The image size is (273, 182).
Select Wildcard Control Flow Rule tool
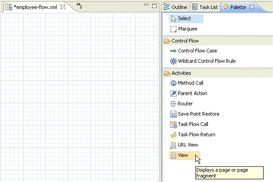203,61
